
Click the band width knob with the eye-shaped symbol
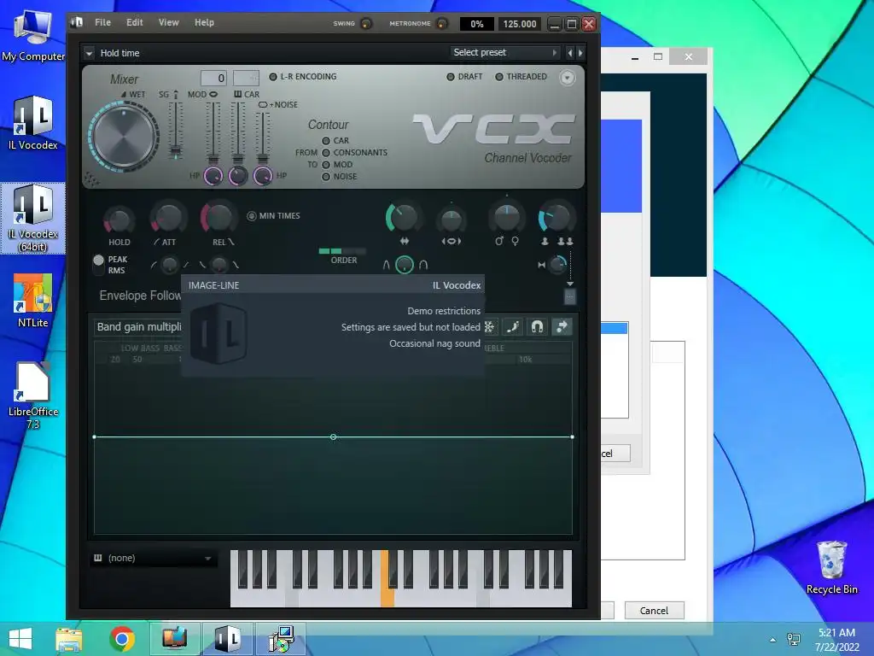tap(451, 220)
